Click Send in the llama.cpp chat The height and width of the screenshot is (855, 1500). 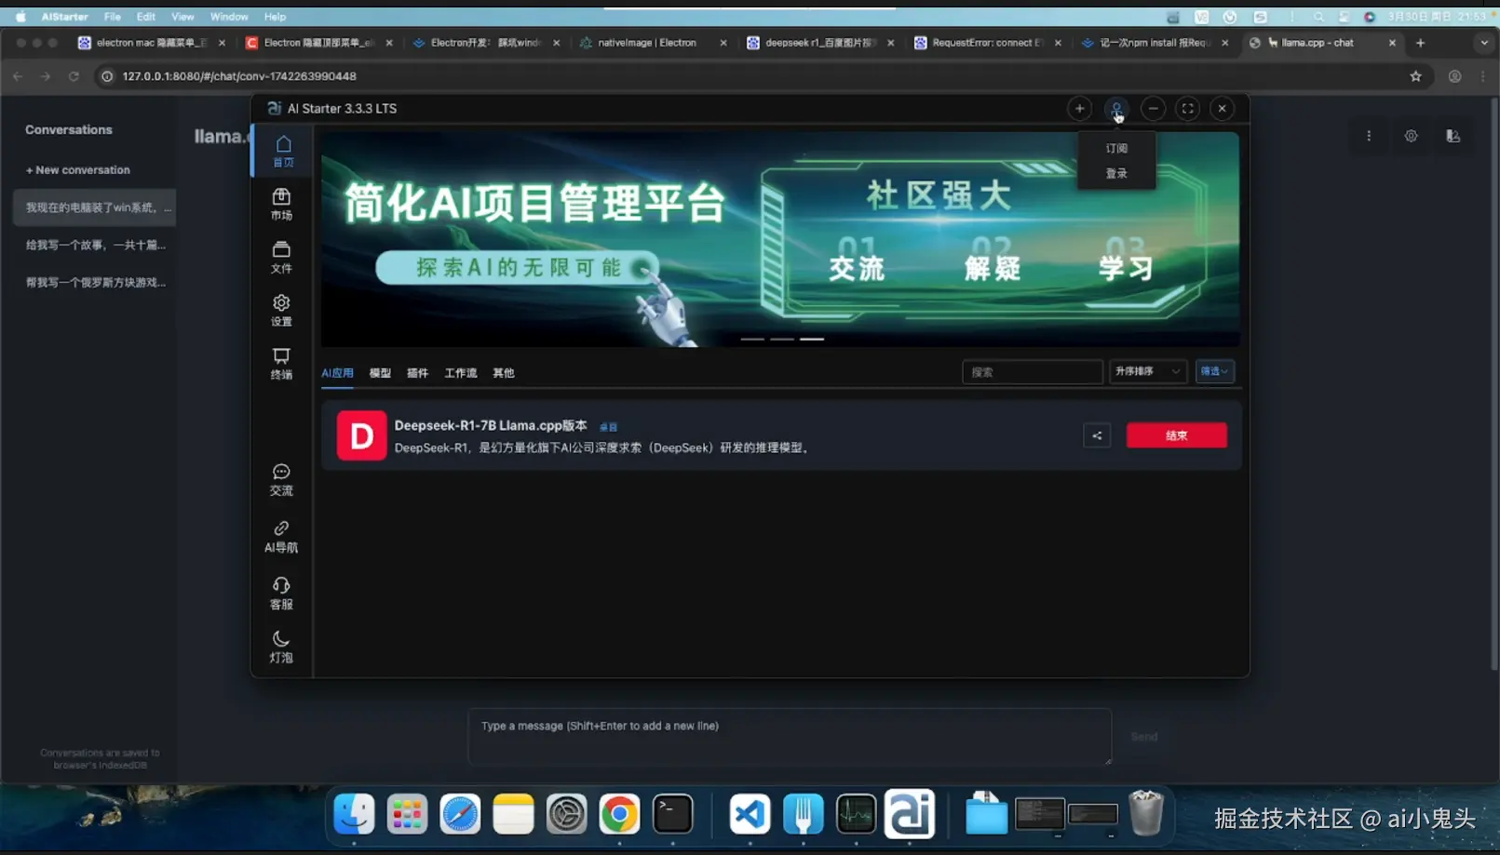pyautogui.click(x=1144, y=737)
